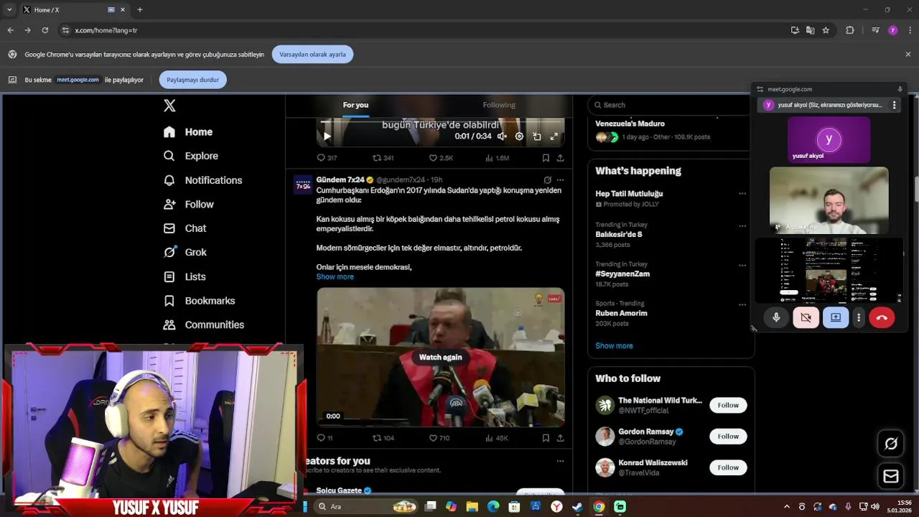Click the X logo in the sidebar
Screen dimensions: 919x517
click(169, 106)
